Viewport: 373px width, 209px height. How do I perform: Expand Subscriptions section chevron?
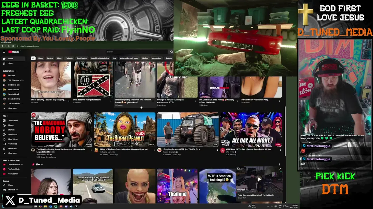click(x=16, y=71)
